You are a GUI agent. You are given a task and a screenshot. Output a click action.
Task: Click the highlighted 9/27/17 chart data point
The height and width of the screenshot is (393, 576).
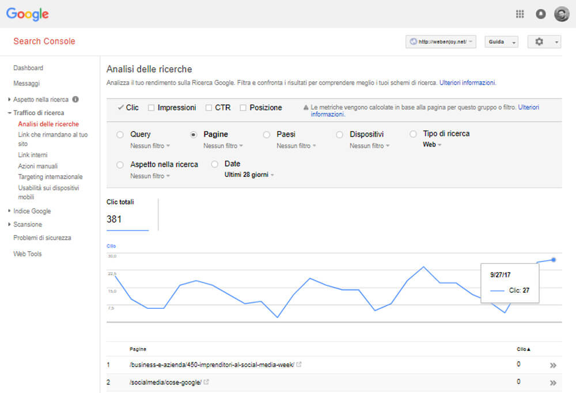tap(553, 260)
